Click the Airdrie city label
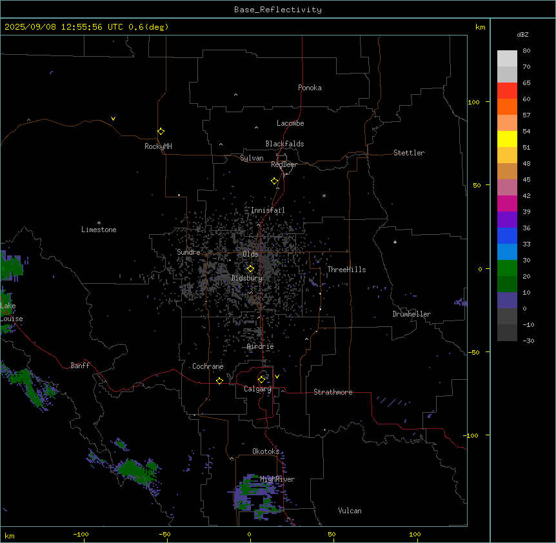The width and height of the screenshot is (556, 543). coord(260,346)
